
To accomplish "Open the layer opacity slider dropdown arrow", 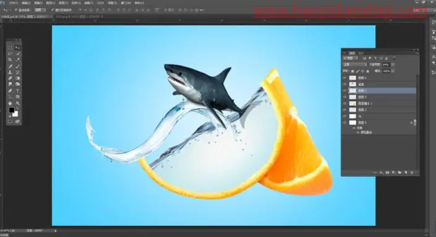I will pos(393,64).
